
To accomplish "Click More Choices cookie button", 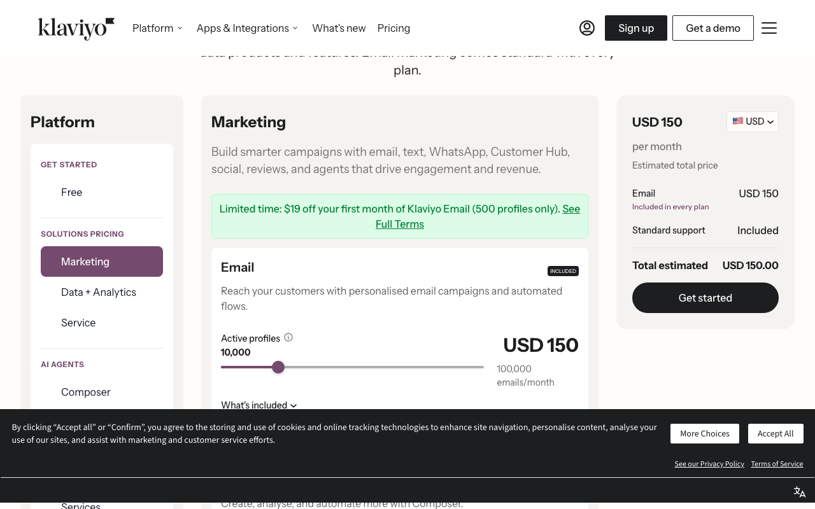I will (705, 433).
